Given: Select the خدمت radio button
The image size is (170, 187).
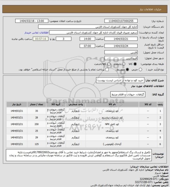Looking at the screenshot, I should [124, 64].
